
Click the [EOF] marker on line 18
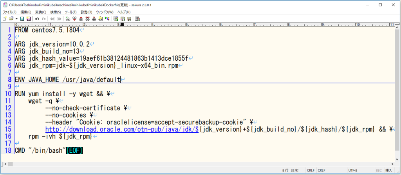pyautogui.click(x=74, y=151)
